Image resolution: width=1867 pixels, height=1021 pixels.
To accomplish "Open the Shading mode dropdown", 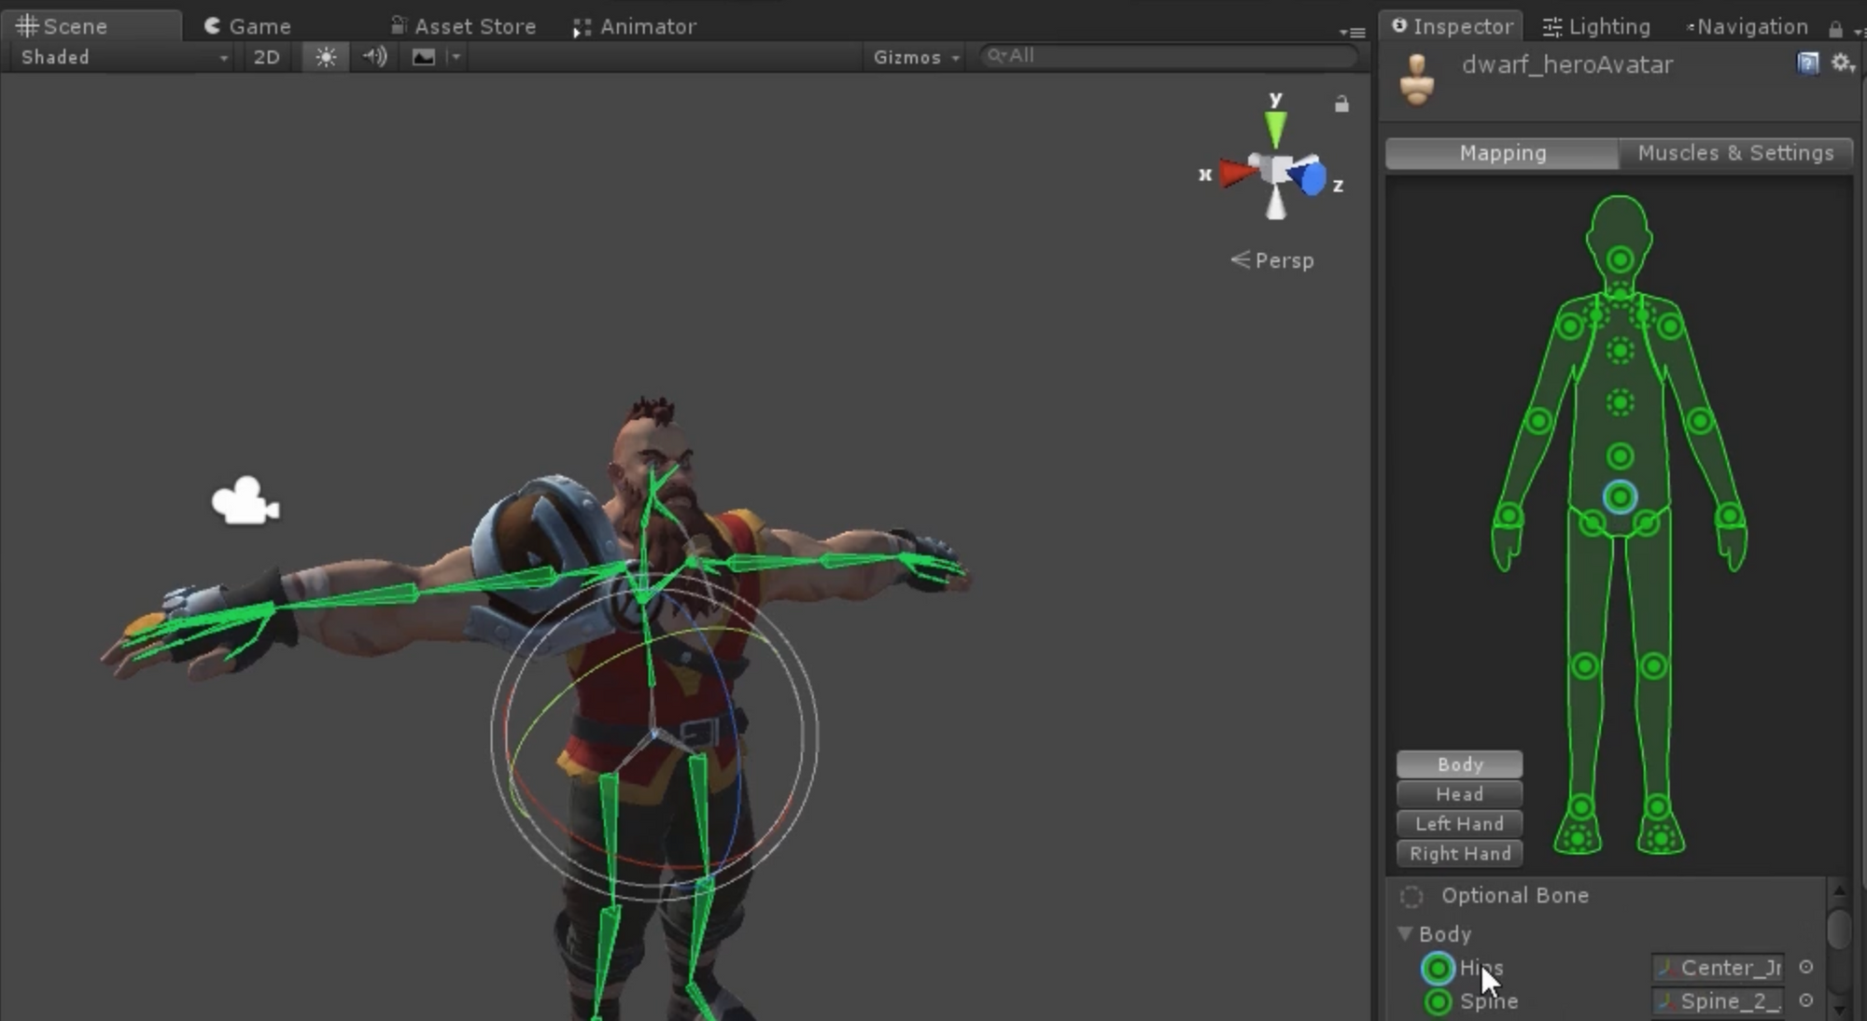I will coord(120,55).
